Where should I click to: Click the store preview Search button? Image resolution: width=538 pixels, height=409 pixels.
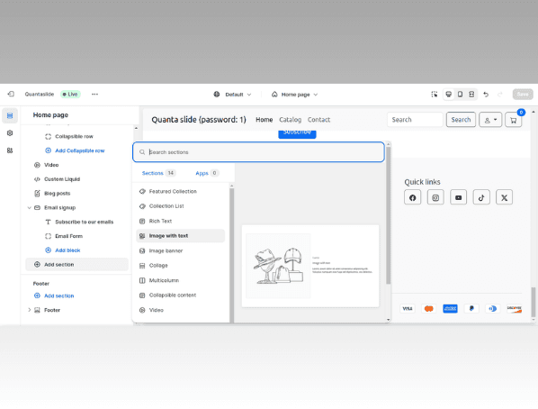461,120
